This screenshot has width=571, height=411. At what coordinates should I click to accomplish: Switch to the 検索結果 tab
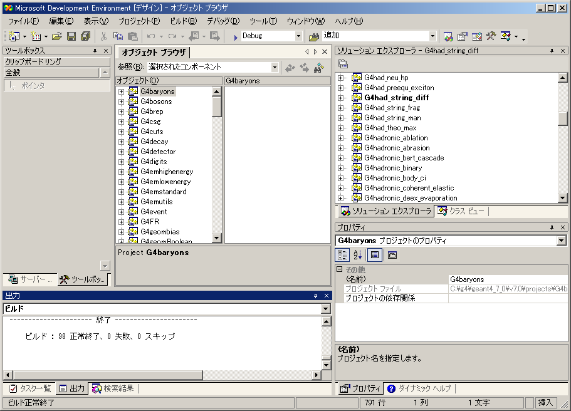(x=113, y=388)
